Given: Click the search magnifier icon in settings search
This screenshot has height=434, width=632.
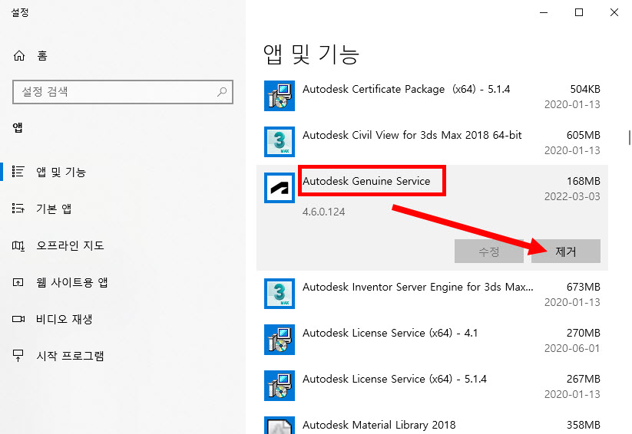Looking at the screenshot, I should point(222,92).
